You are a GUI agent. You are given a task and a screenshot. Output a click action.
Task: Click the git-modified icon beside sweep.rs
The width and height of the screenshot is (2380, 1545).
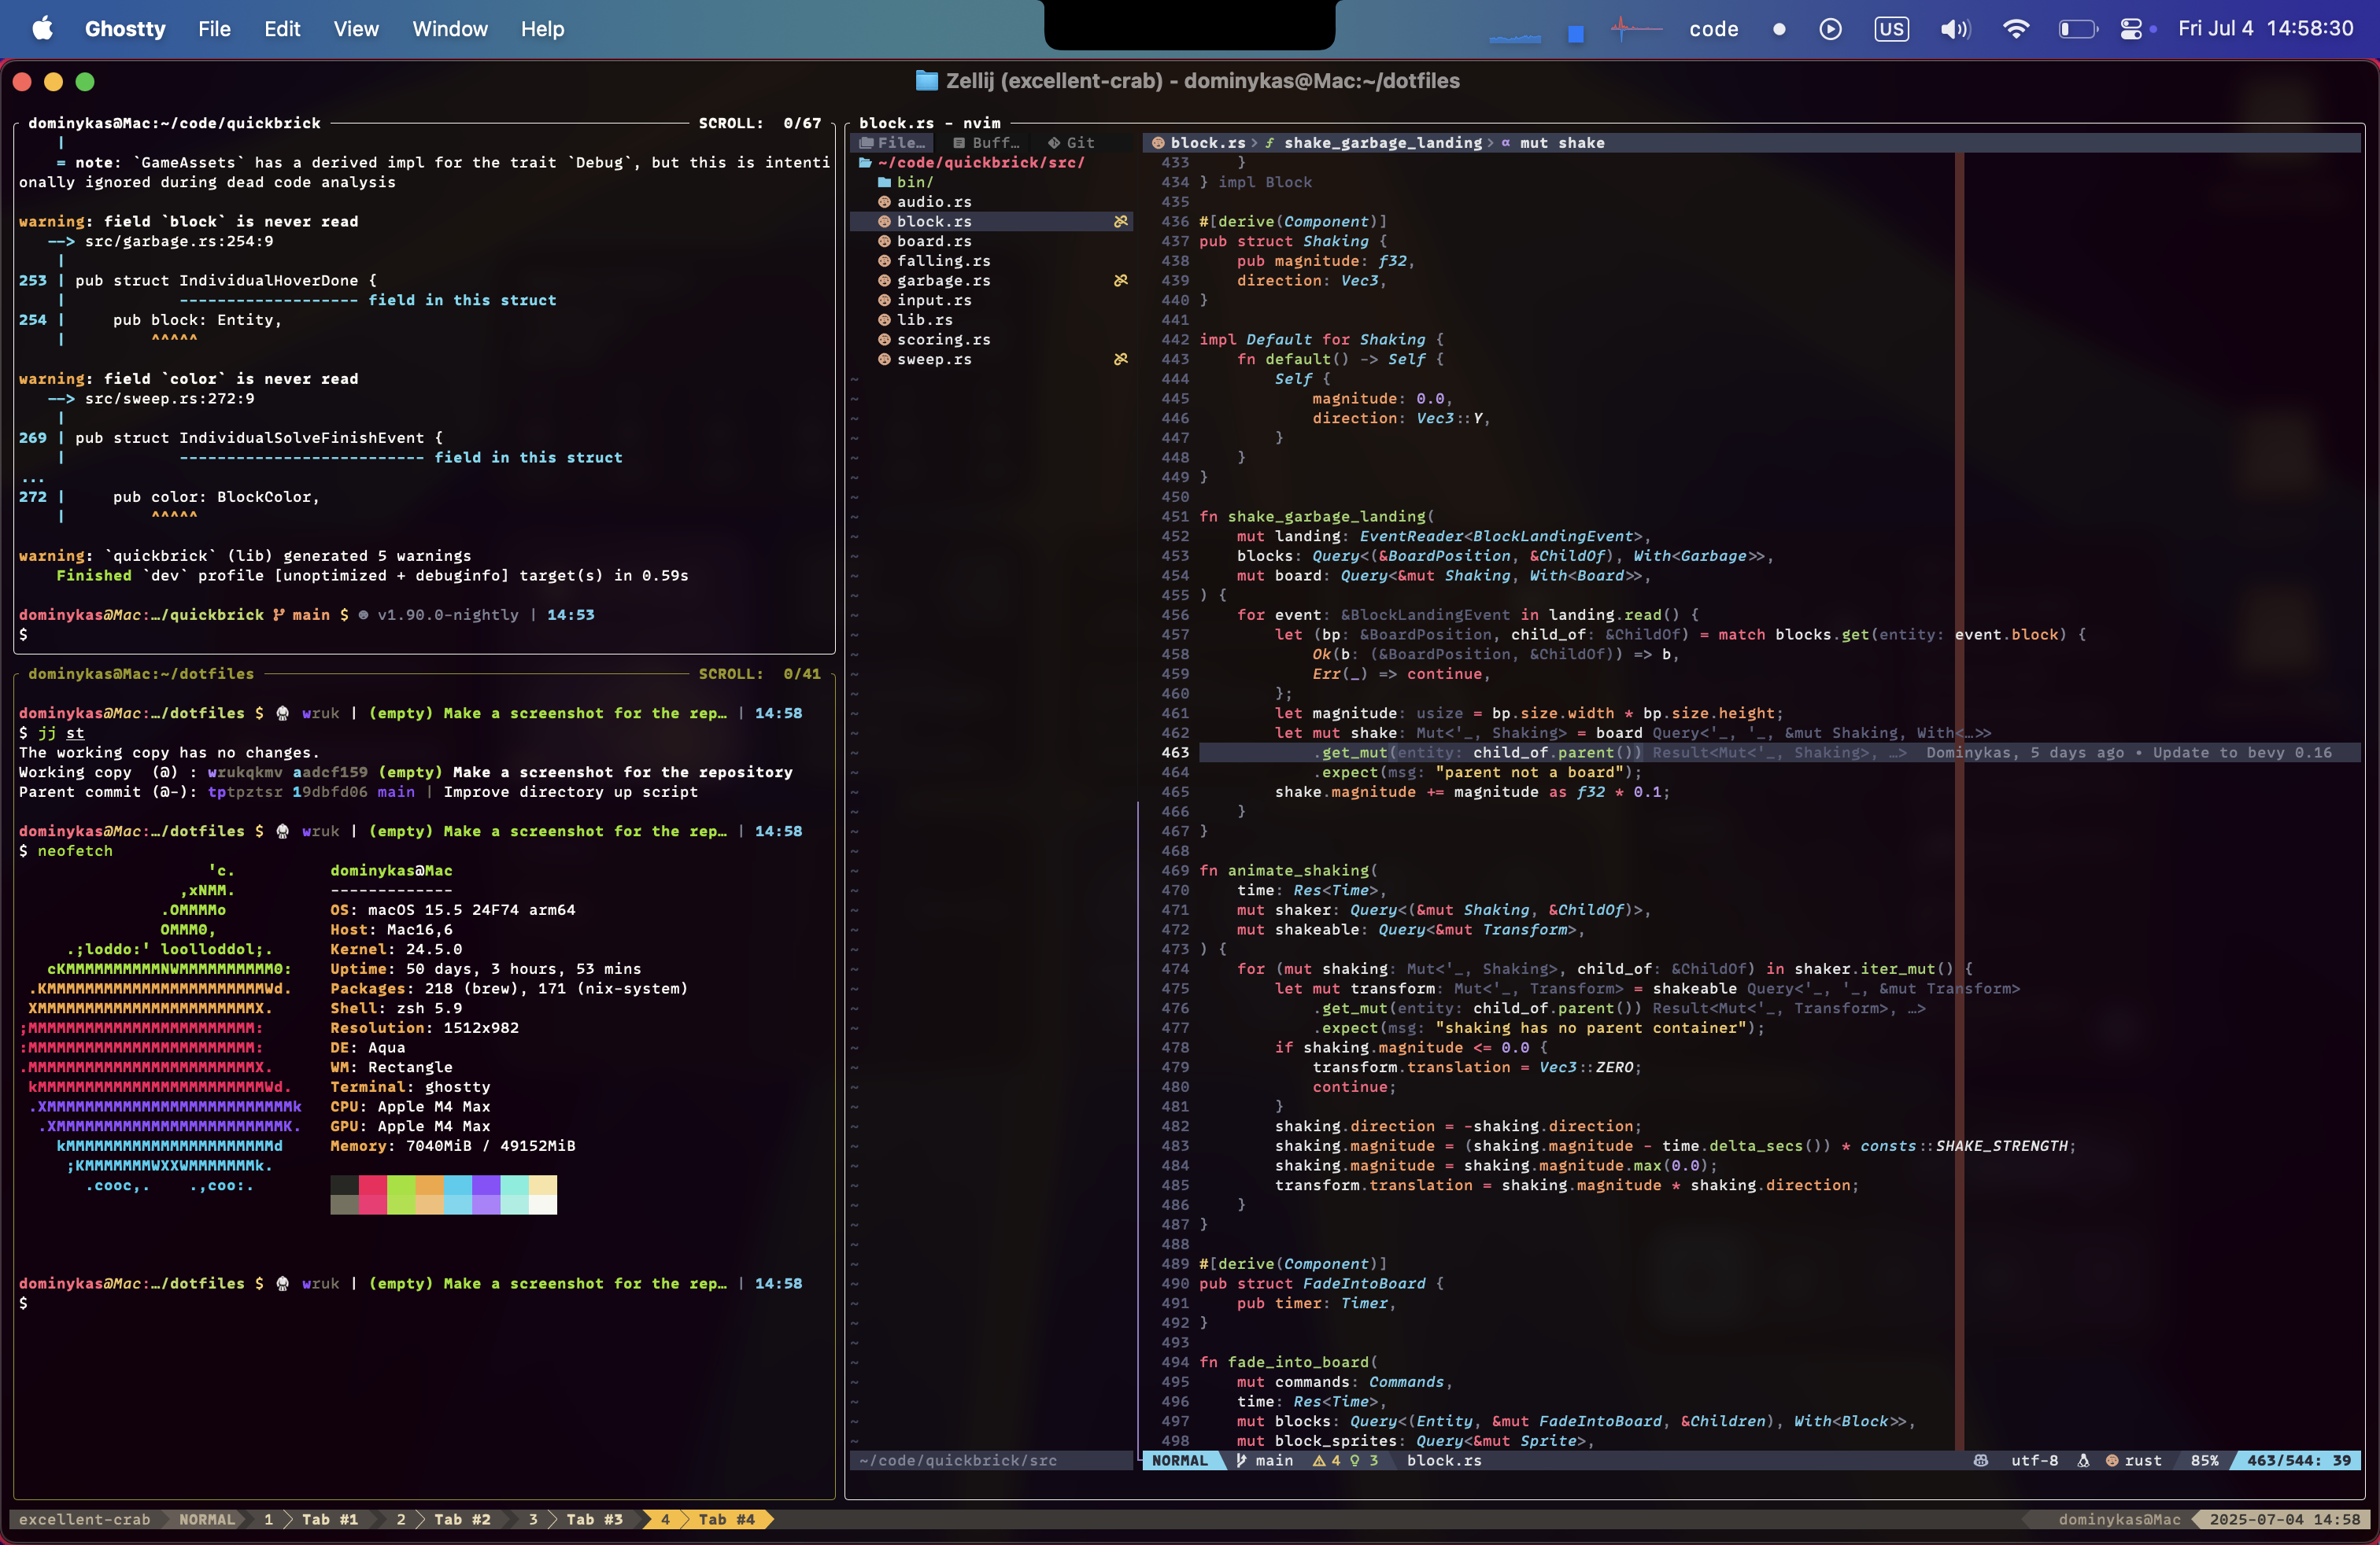tap(1120, 360)
